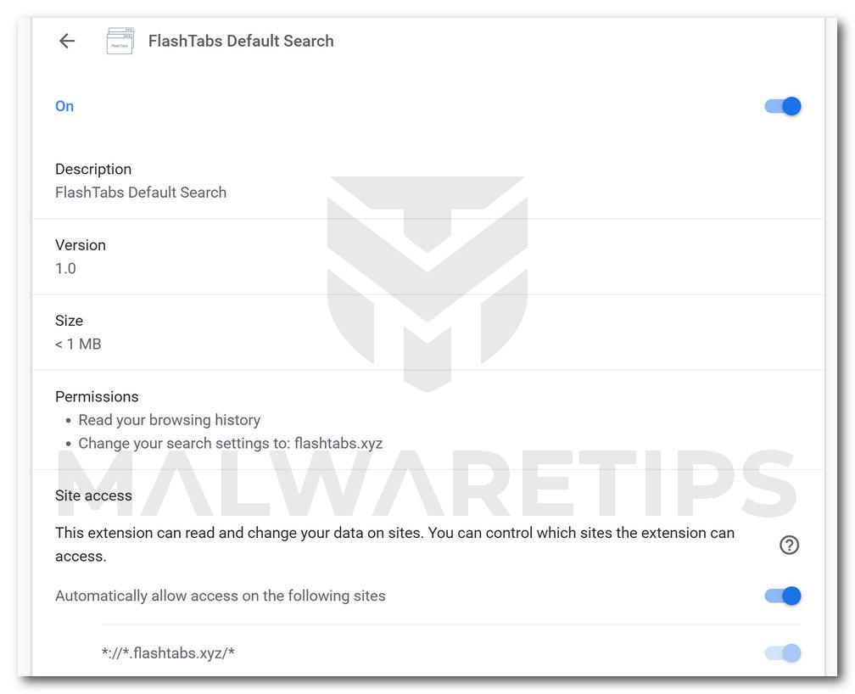The height and width of the screenshot is (694, 855).
Task: Click Automatically allow access on following sites label
Action: (221, 596)
